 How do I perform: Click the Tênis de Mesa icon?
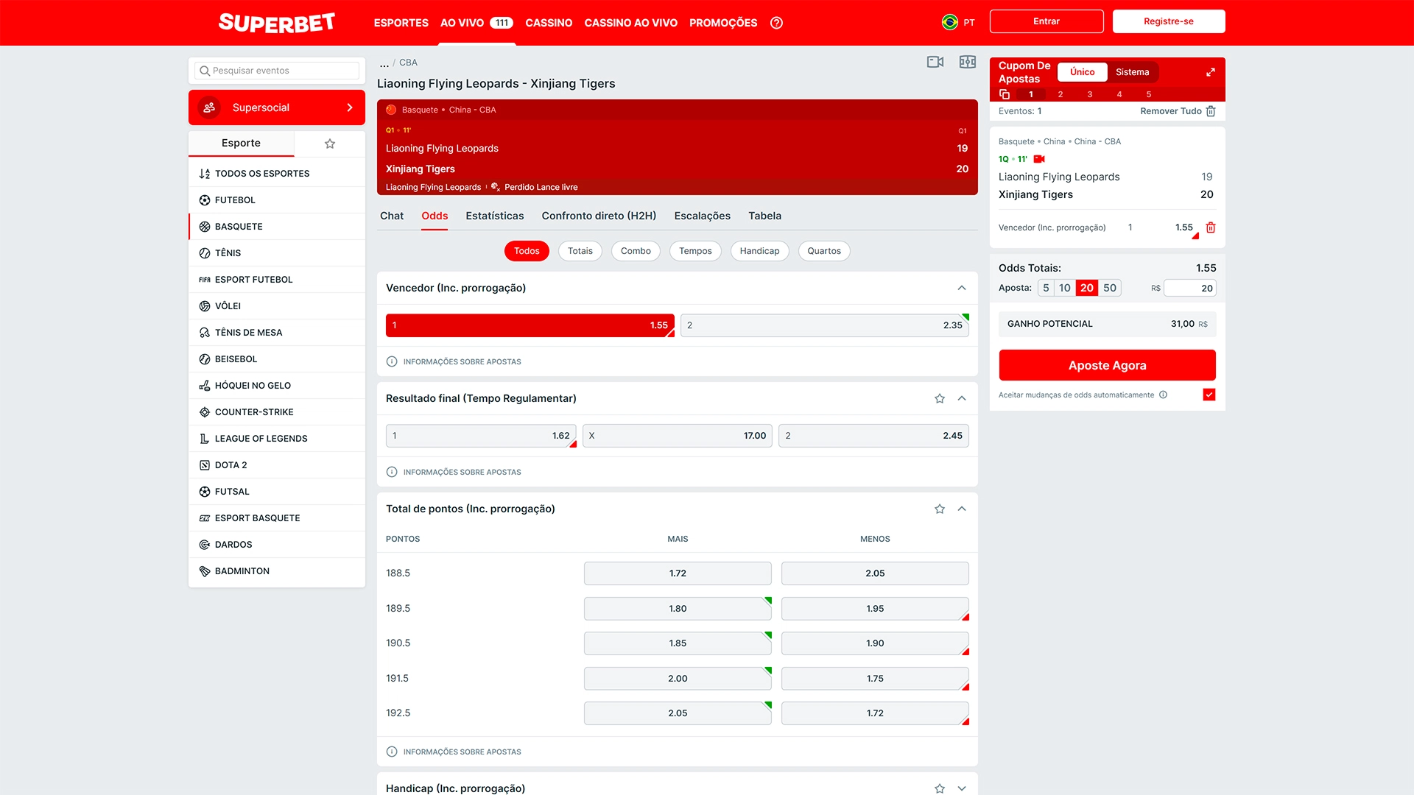pyautogui.click(x=205, y=333)
